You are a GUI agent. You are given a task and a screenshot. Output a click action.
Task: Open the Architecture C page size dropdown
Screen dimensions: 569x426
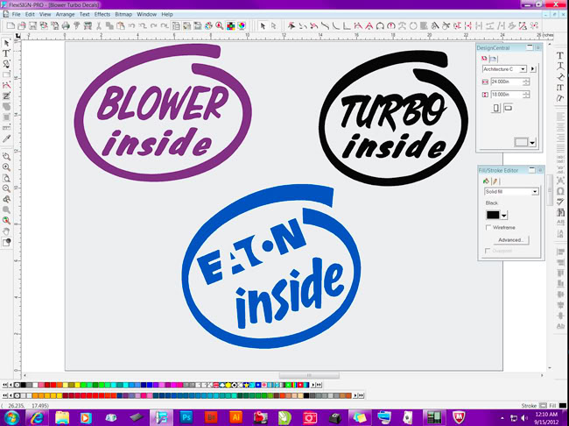coord(523,68)
